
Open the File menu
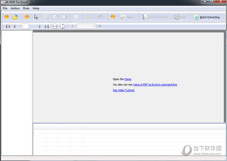point(5,8)
